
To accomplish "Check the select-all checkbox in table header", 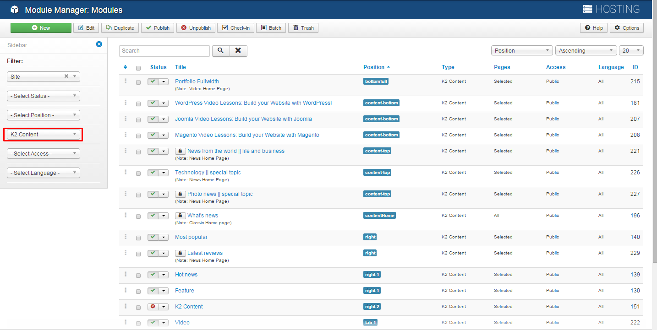I will coord(138,68).
